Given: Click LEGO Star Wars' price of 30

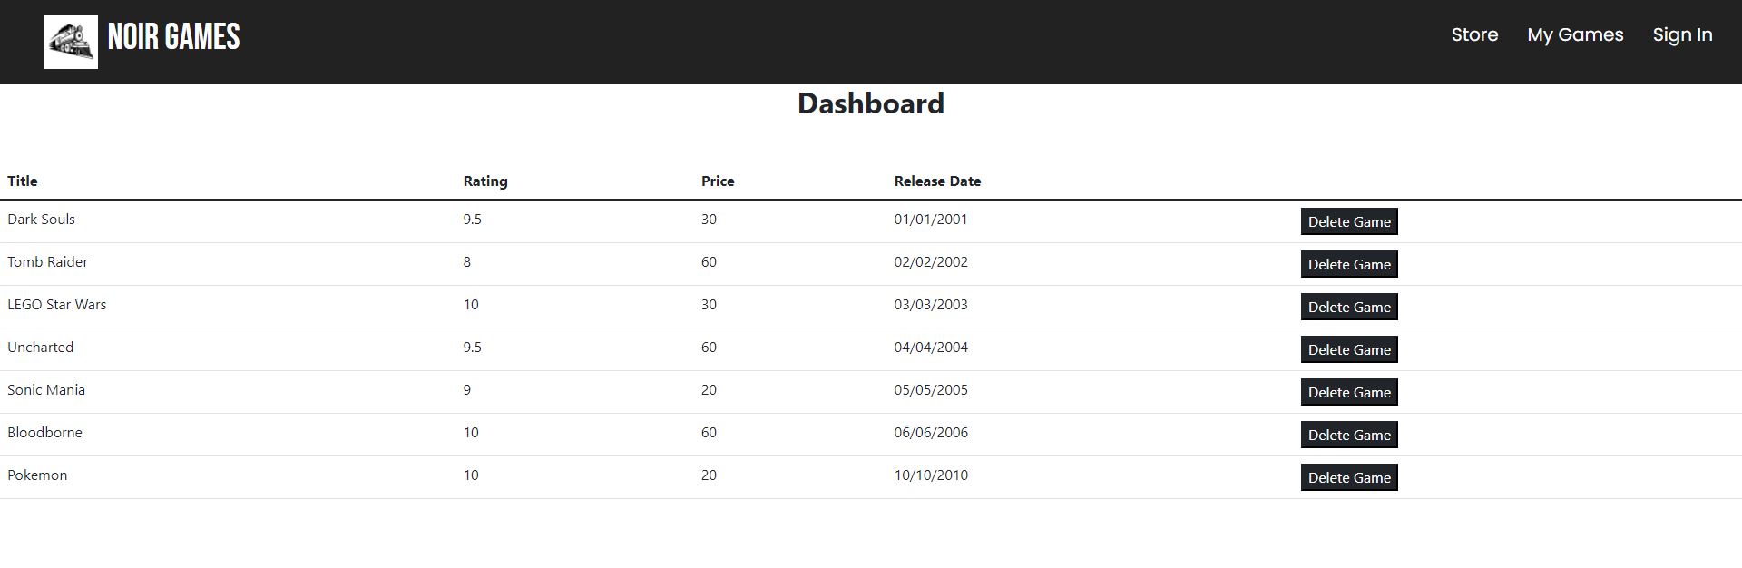Looking at the screenshot, I should coord(709,304).
